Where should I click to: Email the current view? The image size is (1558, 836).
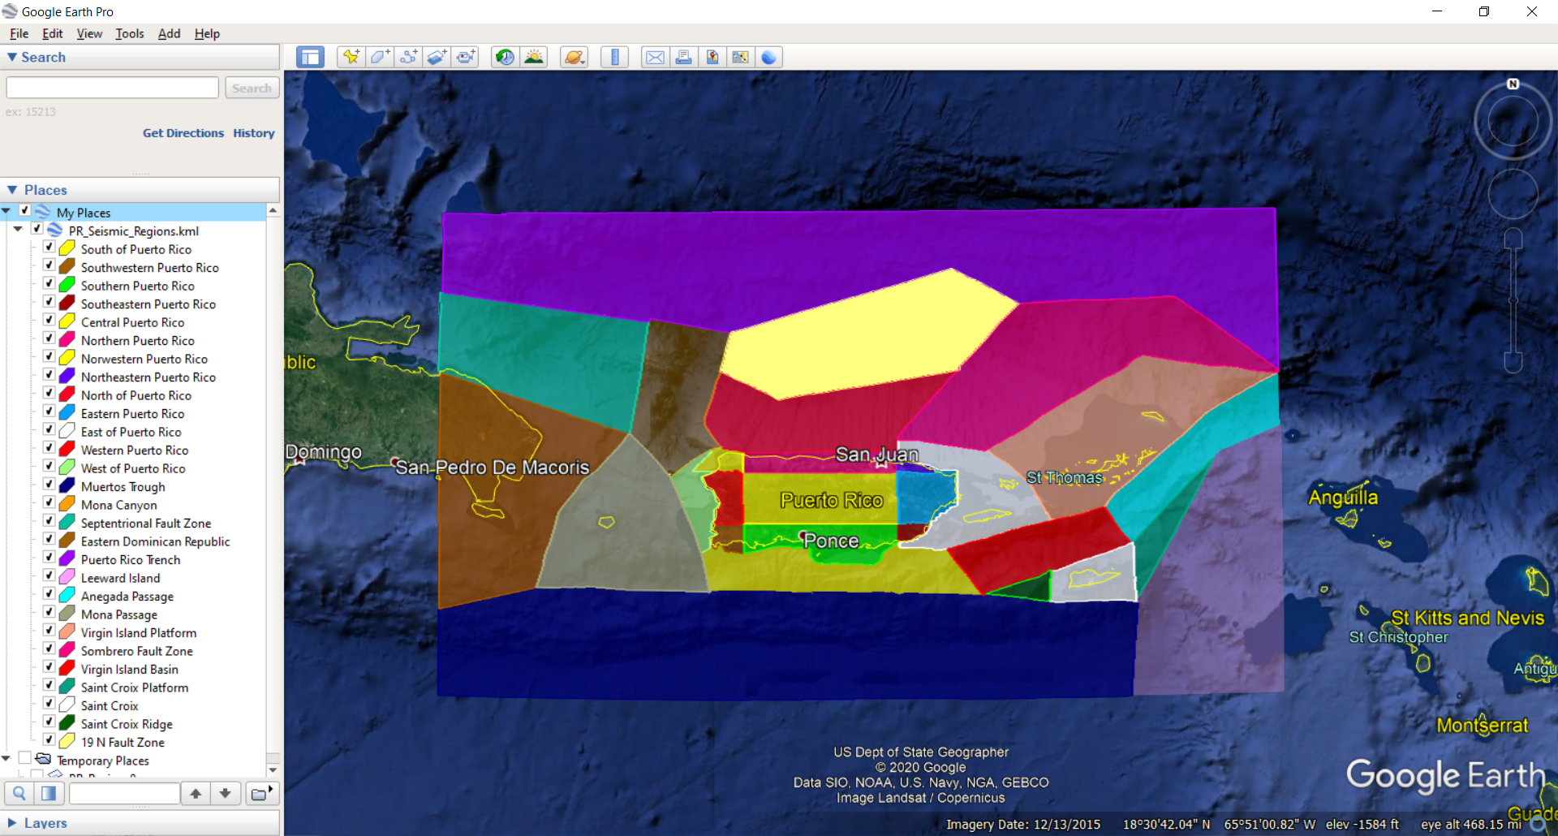tap(655, 57)
